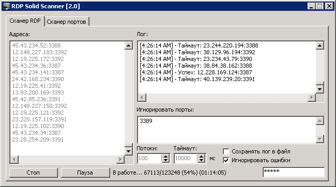Click the Адреса list scroll right arrow
The width and height of the screenshot is (336, 187).
coord(120,160)
